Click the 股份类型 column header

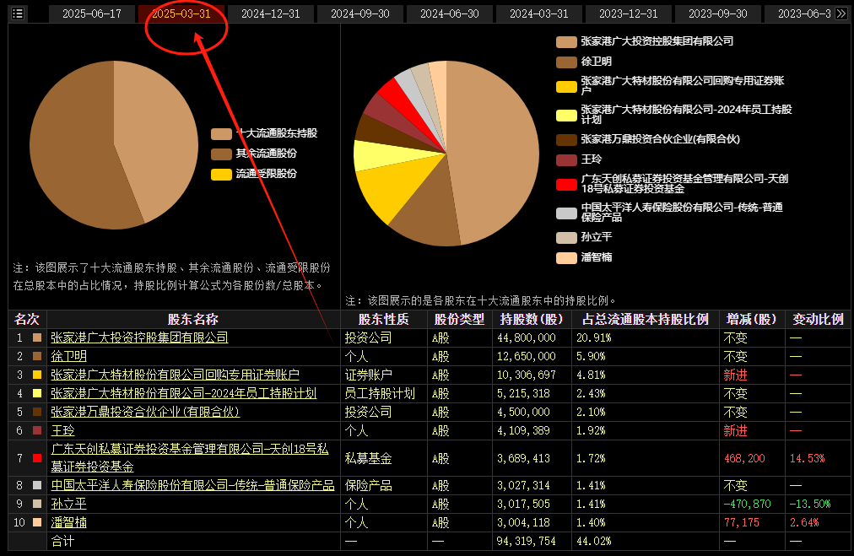pyautogui.click(x=459, y=319)
